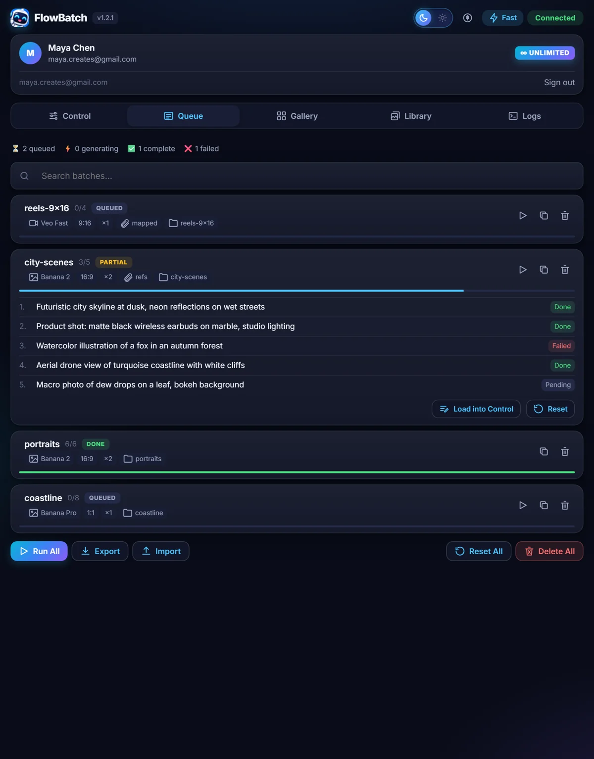Click the Connected status badge
Screen dimensions: 594x759
tap(555, 18)
